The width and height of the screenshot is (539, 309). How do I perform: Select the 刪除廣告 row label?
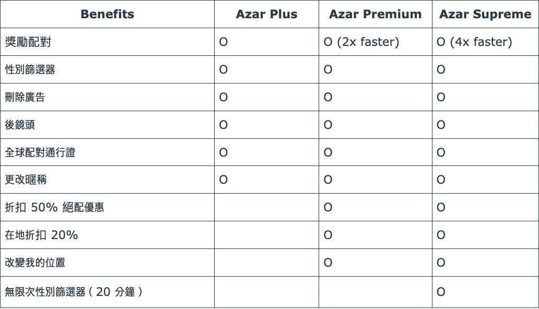pos(25,98)
